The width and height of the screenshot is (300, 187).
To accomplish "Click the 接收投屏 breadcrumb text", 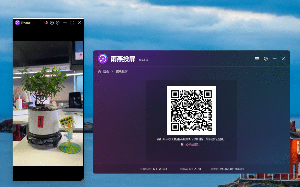I will pos(122,72).
